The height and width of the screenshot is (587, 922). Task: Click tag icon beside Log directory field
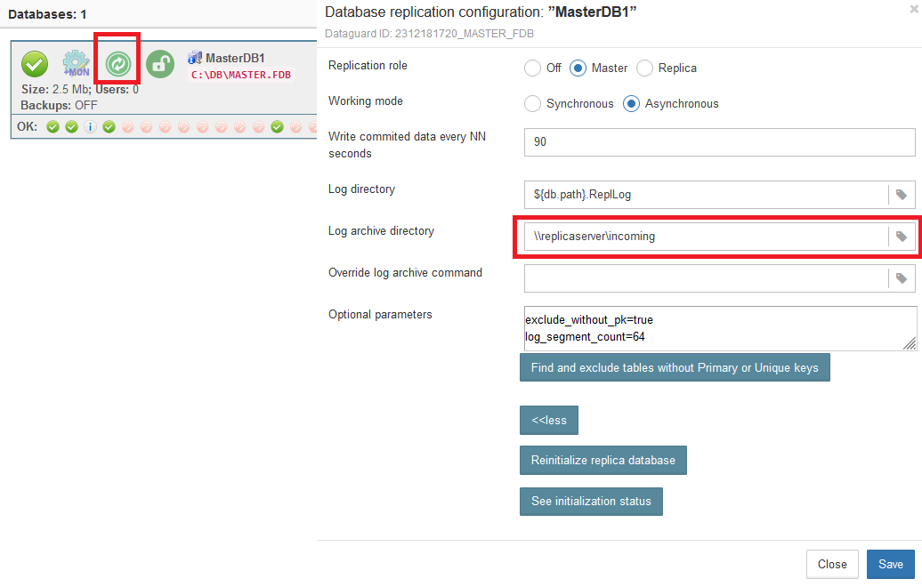[x=901, y=195]
